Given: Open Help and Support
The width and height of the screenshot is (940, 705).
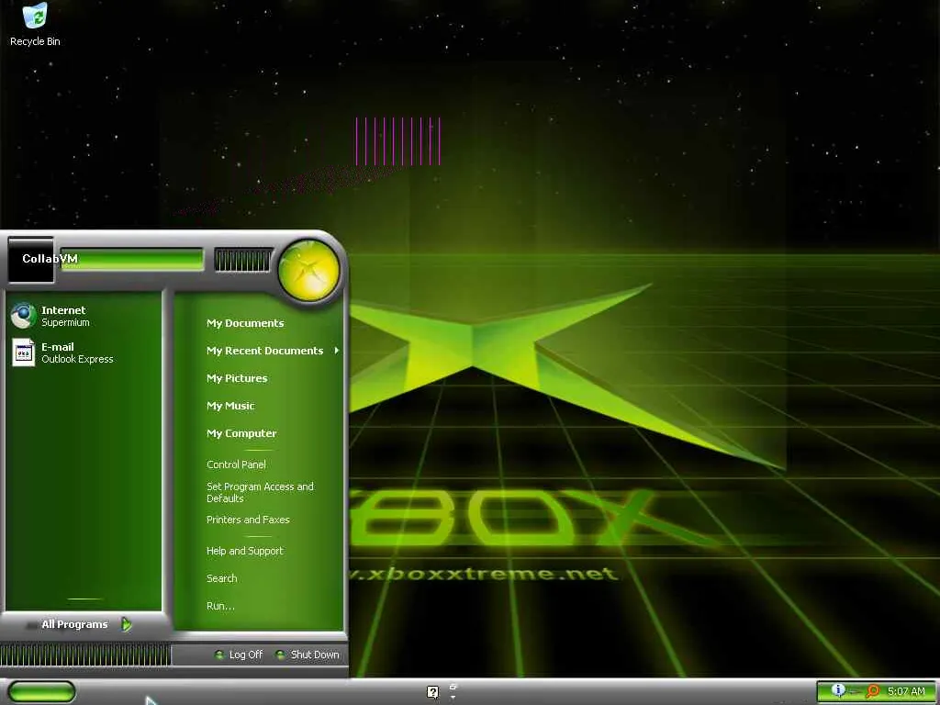Looking at the screenshot, I should (x=244, y=551).
